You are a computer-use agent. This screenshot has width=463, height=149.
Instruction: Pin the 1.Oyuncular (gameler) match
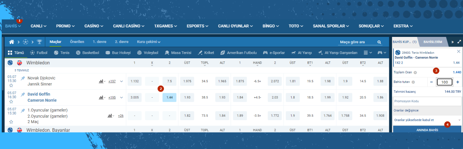coord(23,110)
